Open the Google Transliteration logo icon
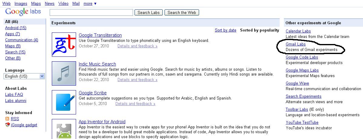363x139 pixels. pos(64,45)
